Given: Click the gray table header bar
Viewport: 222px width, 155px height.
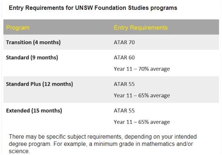Looking at the screenshot, I should tap(111, 27).
